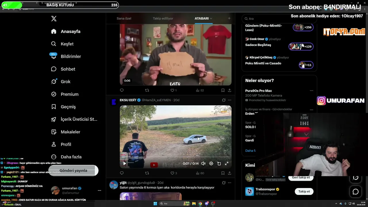Repost the EKSU EDİT post
Viewport: 368px width, 207px height.
pos(147,173)
